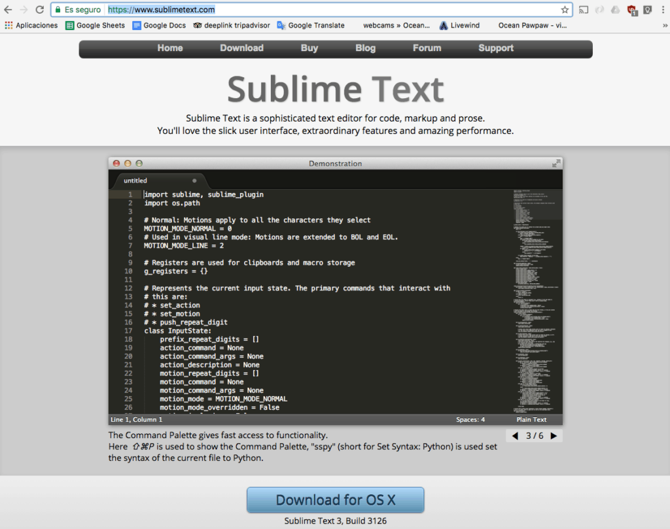Open the Download nav item
This screenshot has width=670, height=529.
[242, 48]
